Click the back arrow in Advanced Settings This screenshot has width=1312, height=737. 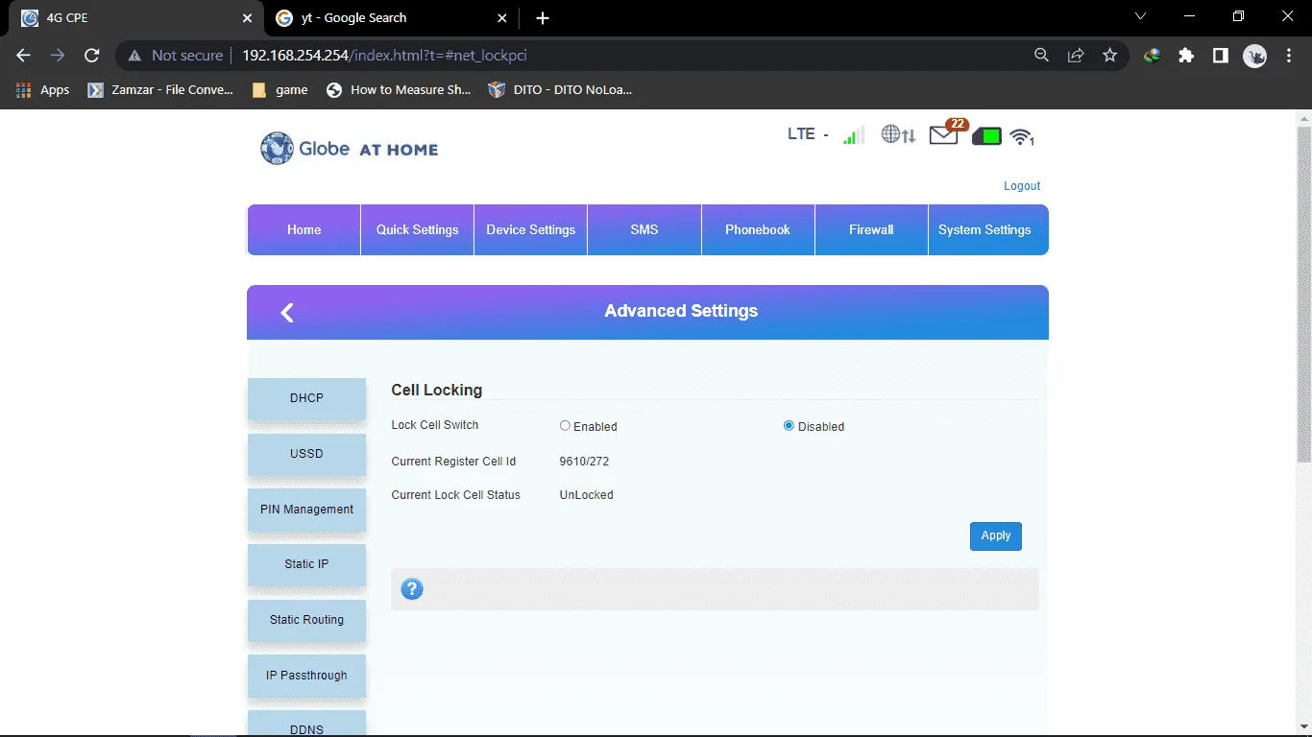(x=287, y=312)
